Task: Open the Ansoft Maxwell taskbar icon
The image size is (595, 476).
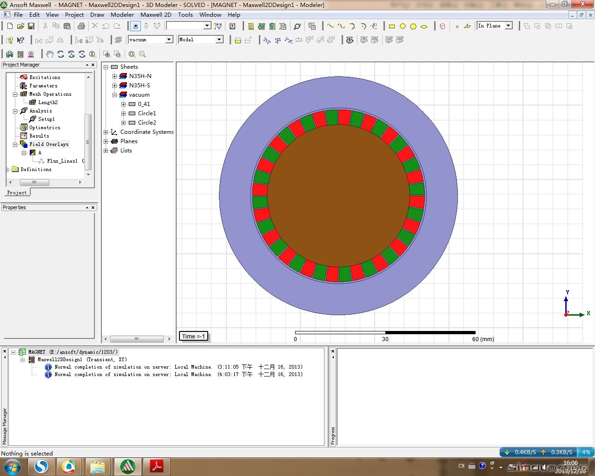Action: (x=128, y=466)
